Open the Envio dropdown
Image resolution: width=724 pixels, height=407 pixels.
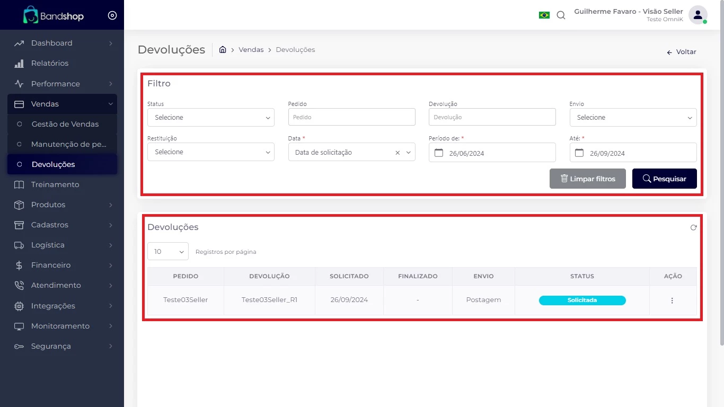tap(633, 118)
